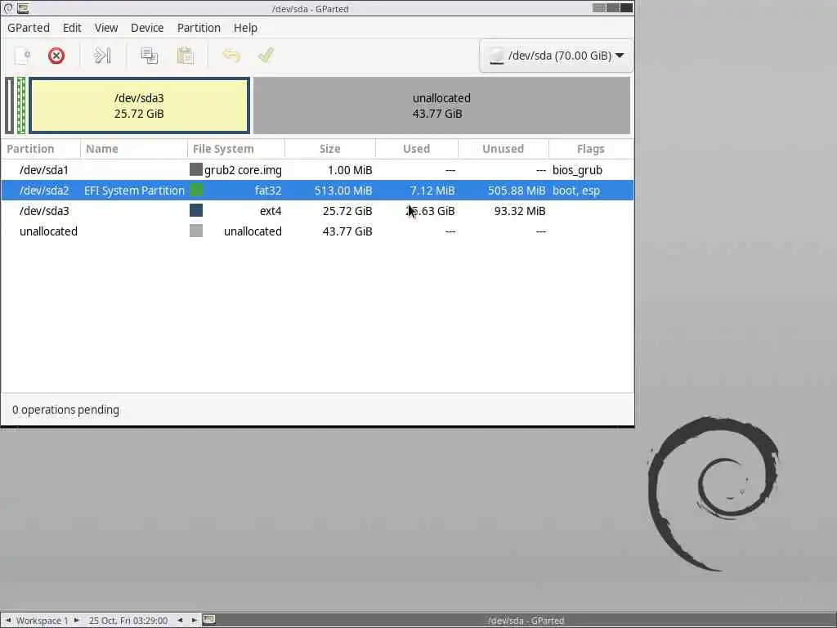This screenshot has height=628, width=837.
Task: Select the /dev/sda1 partition row
Action: [x=317, y=170]
